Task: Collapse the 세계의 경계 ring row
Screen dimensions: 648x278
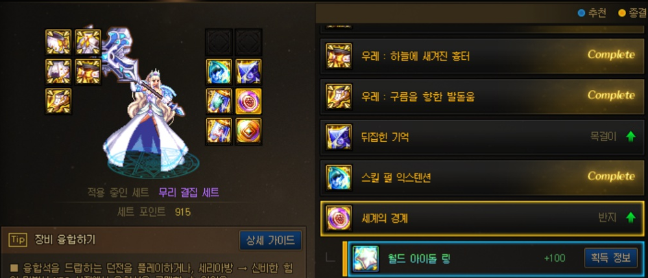Action: [x=483, y=218]
